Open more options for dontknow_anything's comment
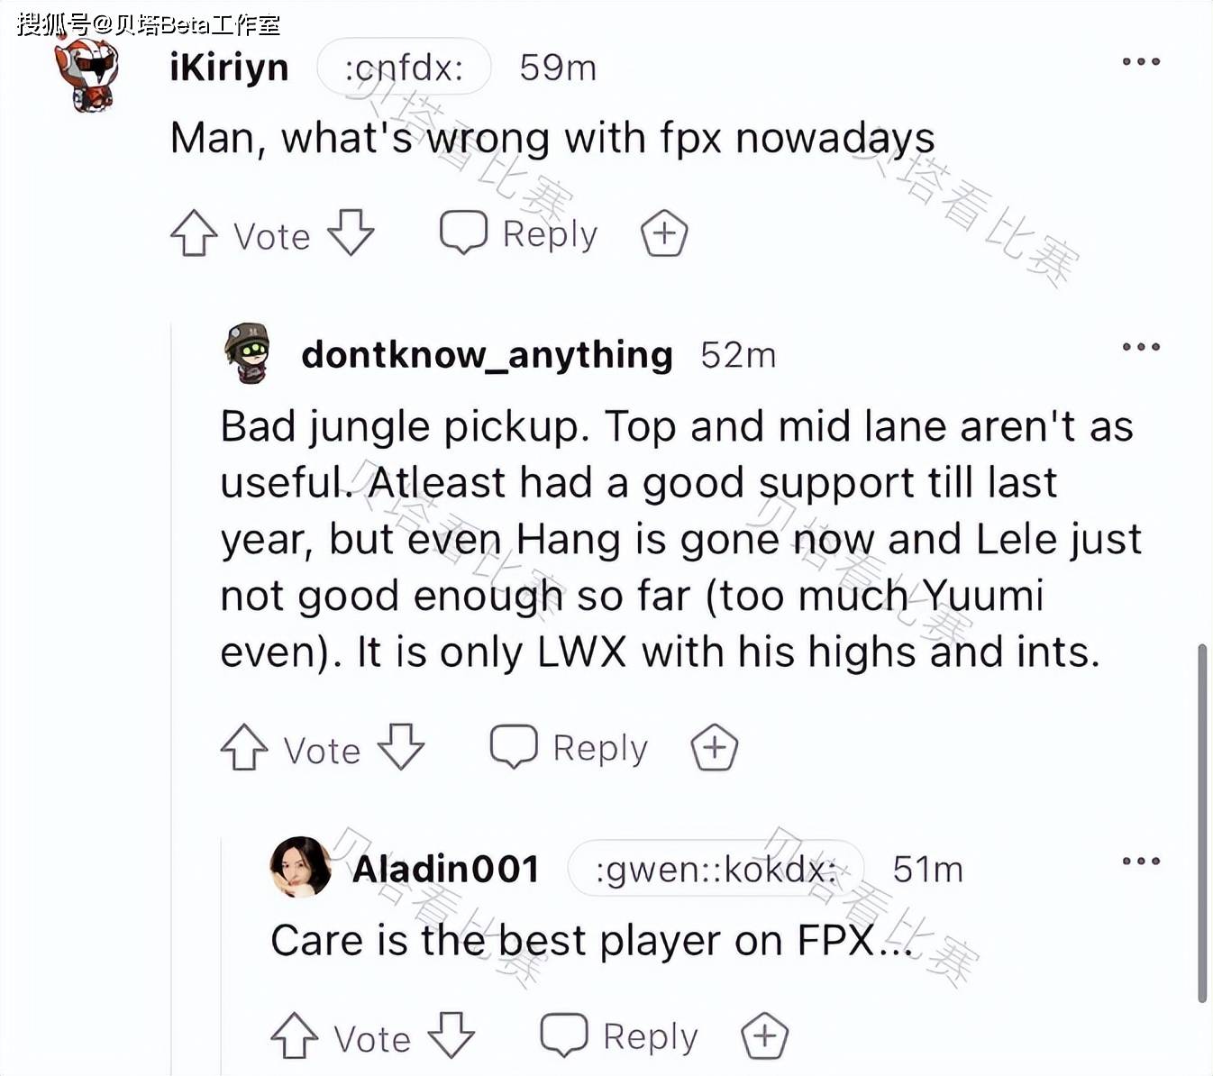The width and height of the screenshot is (1213, 1076). click(x=1141, y=347)
